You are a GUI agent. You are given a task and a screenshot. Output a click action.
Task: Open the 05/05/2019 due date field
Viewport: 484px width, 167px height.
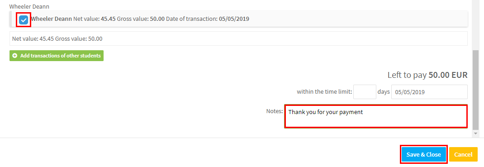[429, 92]
